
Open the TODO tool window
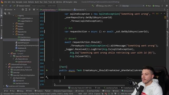(29, 91)
